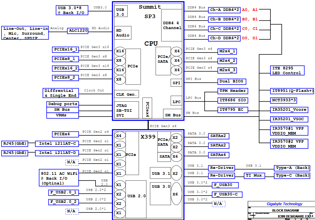
Task: Click the M2x4_1 block
Action: [227, 52]
